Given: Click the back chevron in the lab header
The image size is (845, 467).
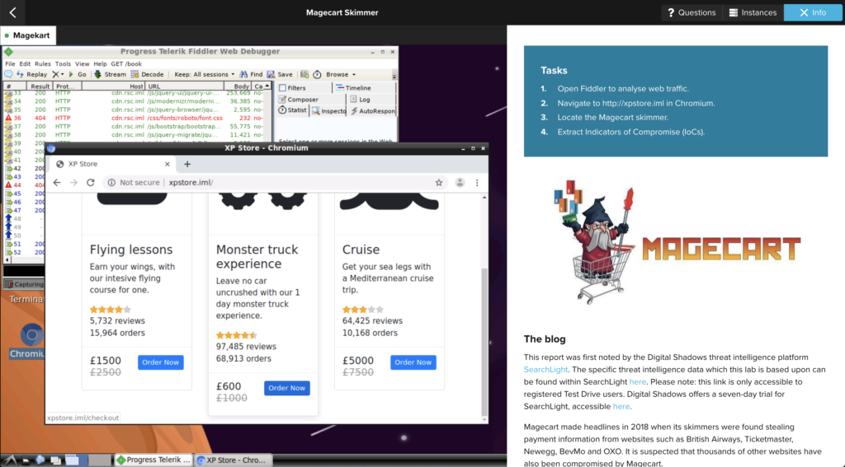Looking at the screenshot, I should (13, 12).
